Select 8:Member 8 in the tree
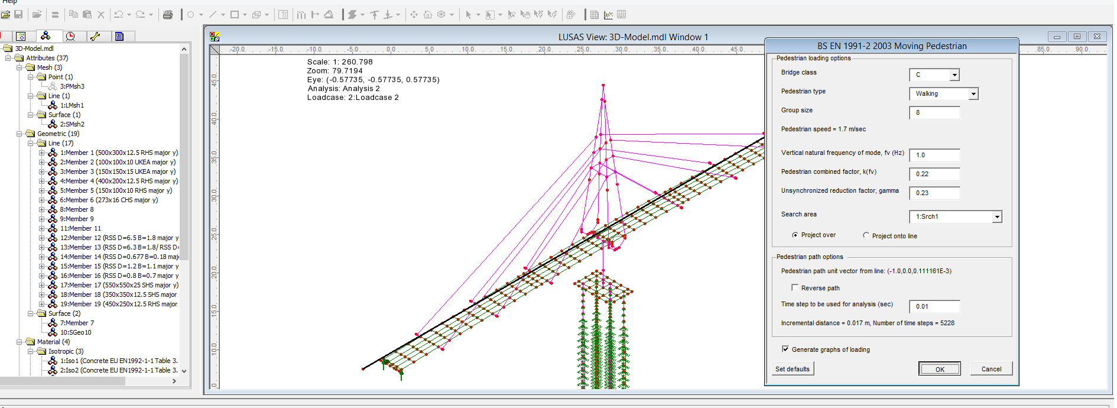1117x408 pixels. click(76, 209)
